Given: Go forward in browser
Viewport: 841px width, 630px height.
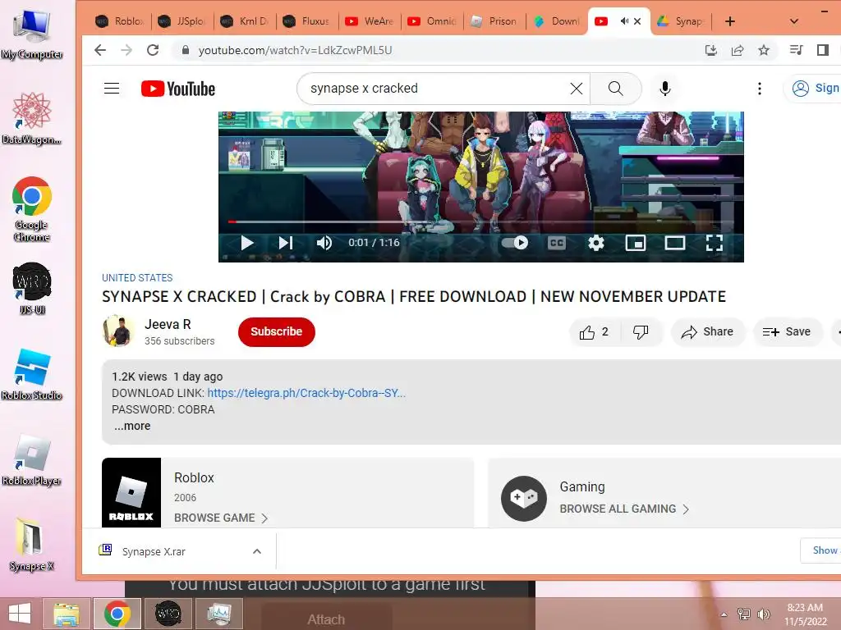Looking at the screenshot, I should (x=126, y=50).
